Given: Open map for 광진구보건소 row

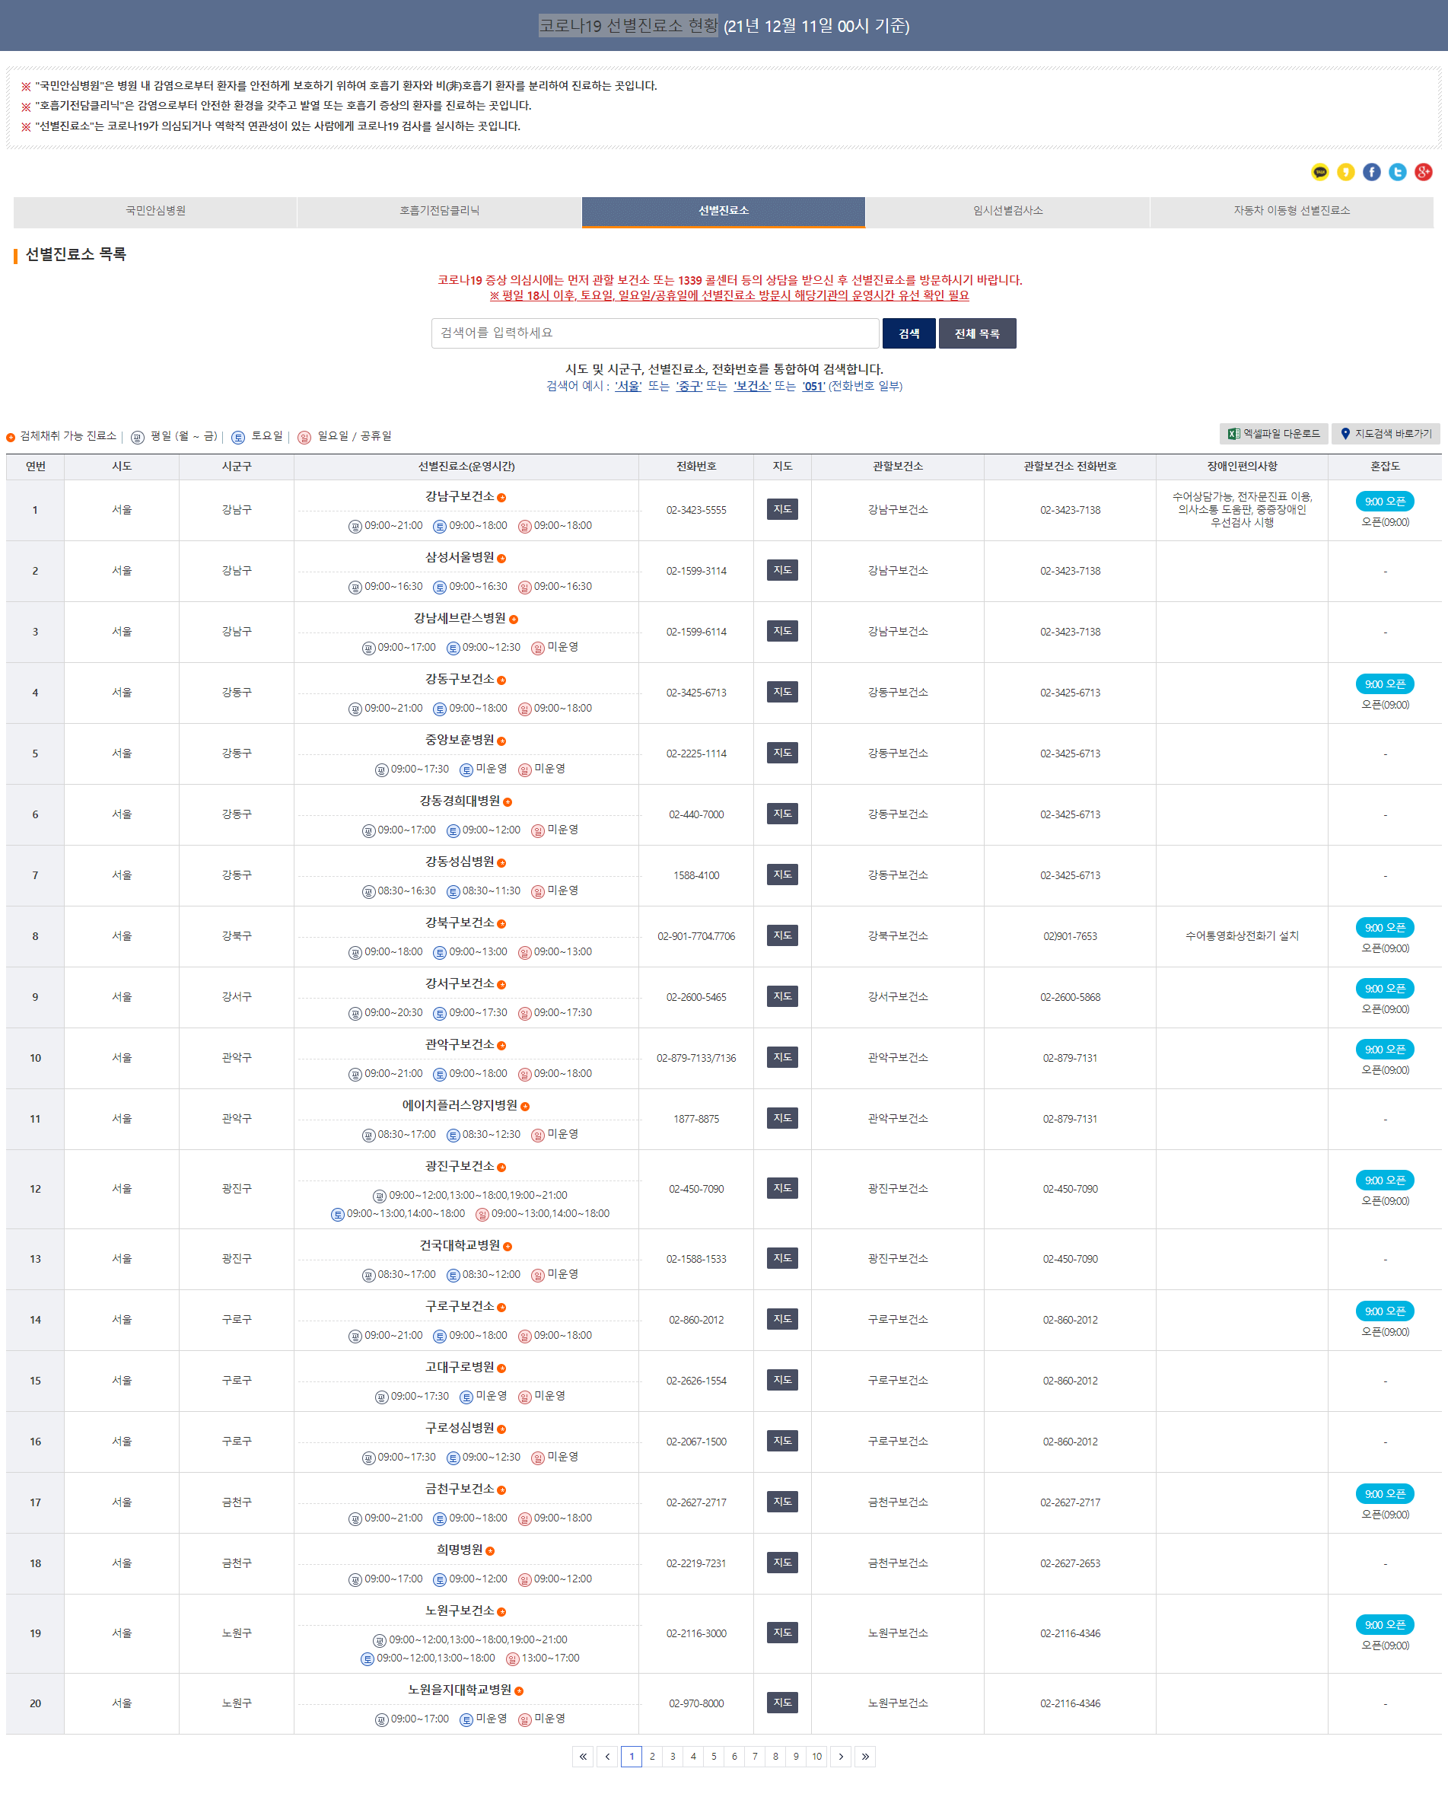Looking at the screenshot, I should pos(781,1188).
